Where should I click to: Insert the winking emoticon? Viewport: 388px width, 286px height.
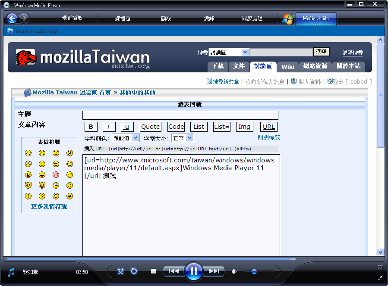[x=70, y=186]
